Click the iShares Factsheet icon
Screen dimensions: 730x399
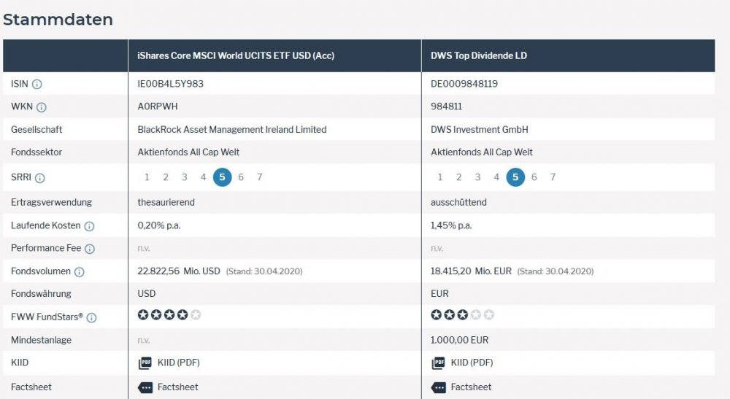[x=145, y=387]
